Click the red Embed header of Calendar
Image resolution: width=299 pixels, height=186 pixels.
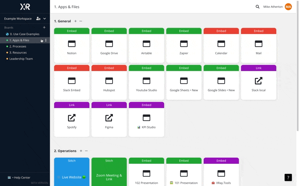click(221, 31)
